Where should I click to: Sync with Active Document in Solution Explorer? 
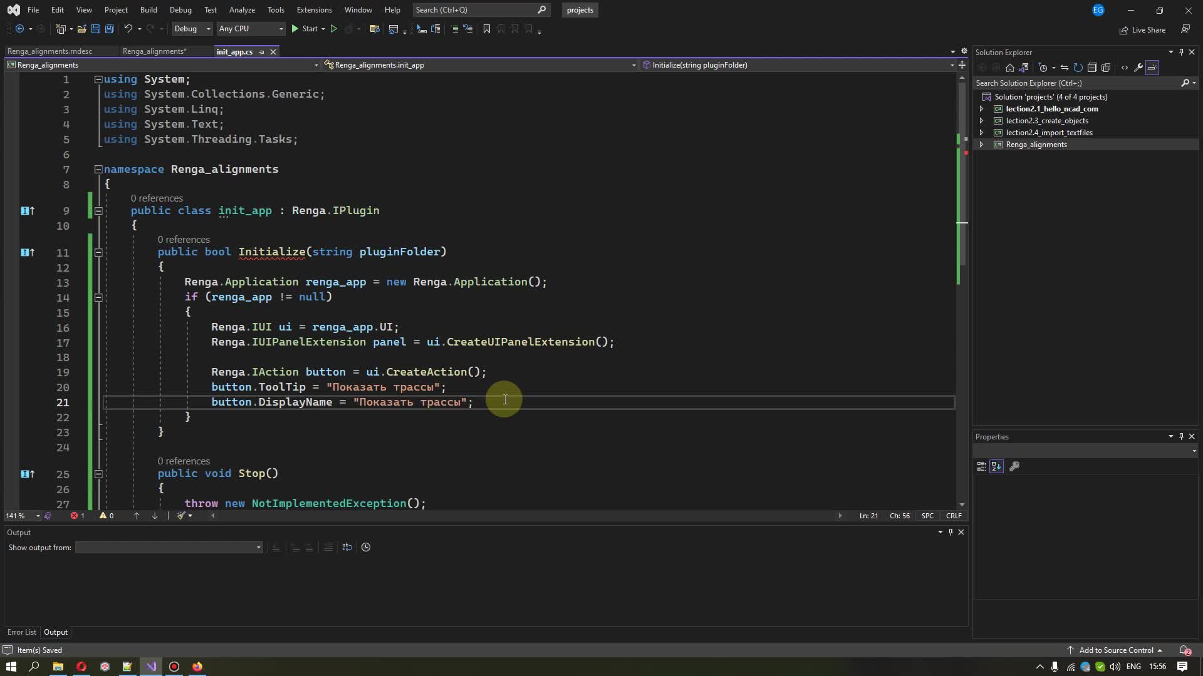tap(1064, 68)
